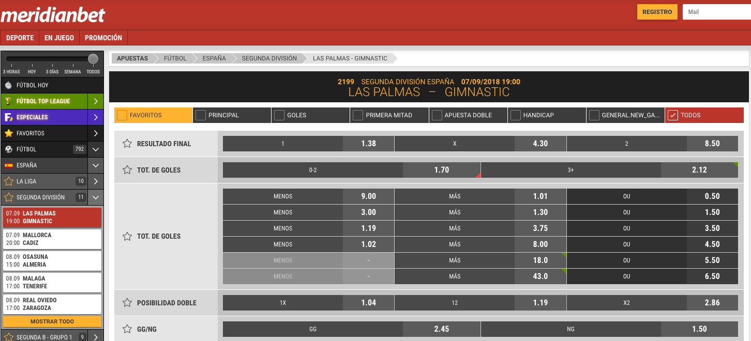Image resolution: width=751 pixels, height=341 pixels.
Task: Toggle the Apuesta Doble filter checkbox
Action: click(437, 115)
